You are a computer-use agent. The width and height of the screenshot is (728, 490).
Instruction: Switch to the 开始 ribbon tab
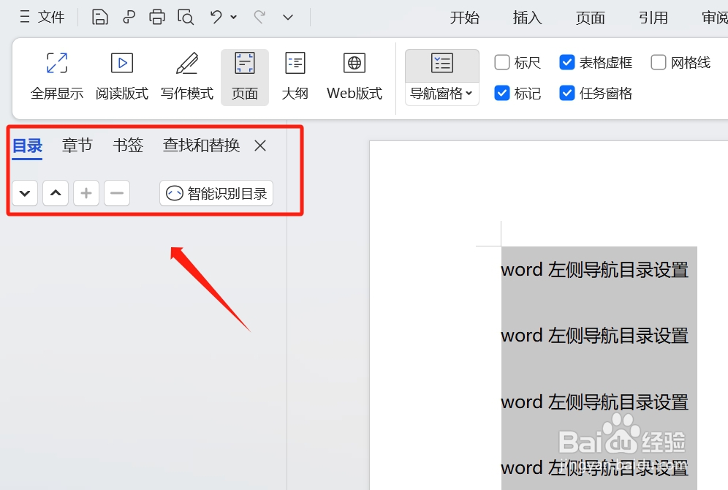pyautogui.click(x=464, y=18)
